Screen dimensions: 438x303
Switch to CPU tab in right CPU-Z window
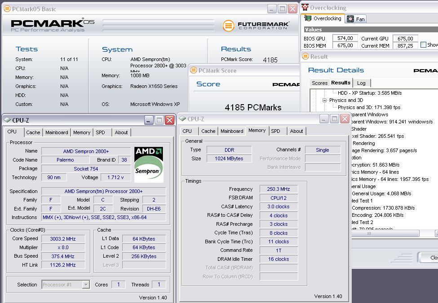(187, 131)
